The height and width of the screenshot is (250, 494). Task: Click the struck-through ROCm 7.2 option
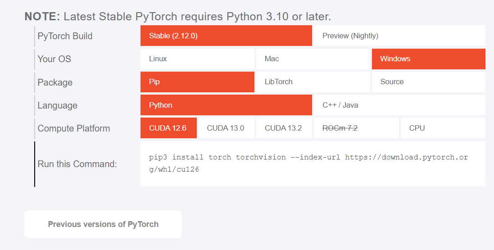(356, 128)
